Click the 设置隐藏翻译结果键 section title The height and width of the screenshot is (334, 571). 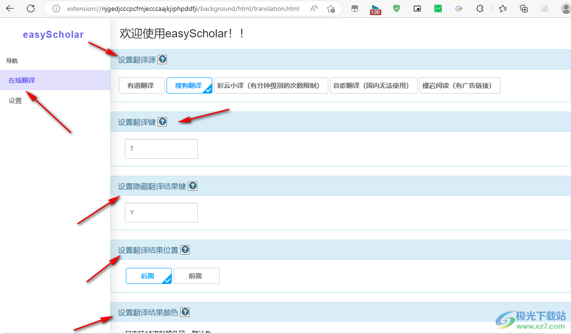click(x=152, y=186)
